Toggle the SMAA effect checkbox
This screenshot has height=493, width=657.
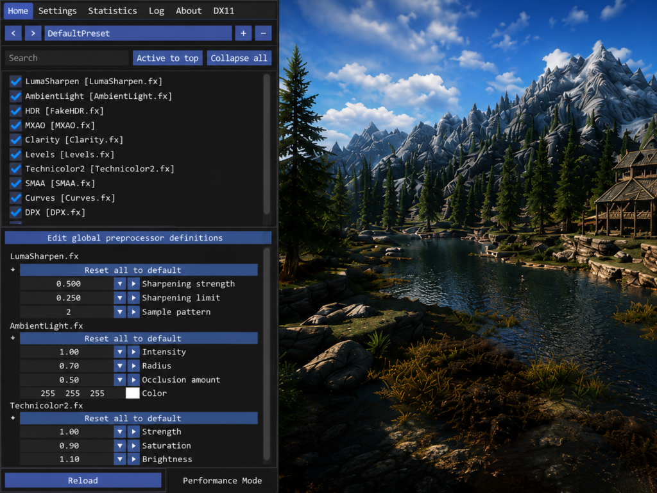coord(16,183)
